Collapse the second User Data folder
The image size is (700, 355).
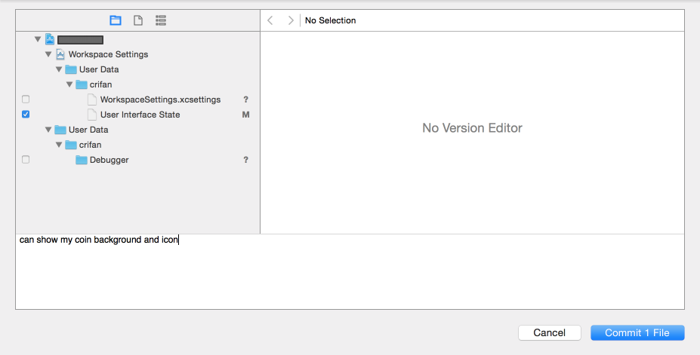point(48,130)
